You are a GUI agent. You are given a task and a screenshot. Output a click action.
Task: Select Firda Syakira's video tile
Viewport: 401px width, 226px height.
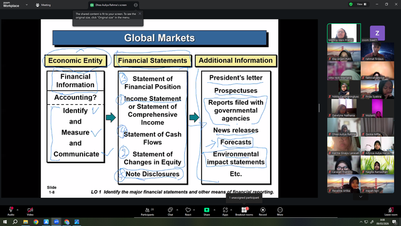coord(377,89)
